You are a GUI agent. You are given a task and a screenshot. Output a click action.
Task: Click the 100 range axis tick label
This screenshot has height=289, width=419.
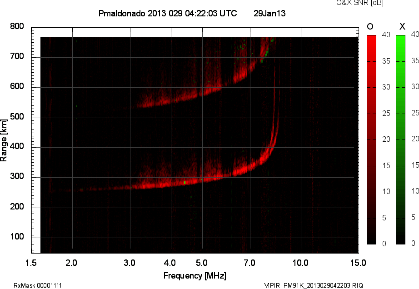(17, 237)
